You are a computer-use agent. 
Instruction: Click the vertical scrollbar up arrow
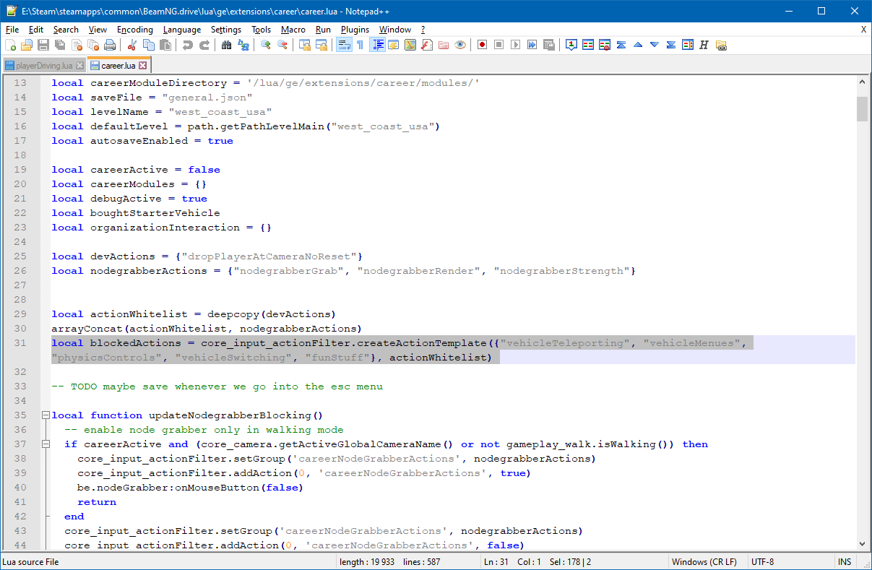862,82
